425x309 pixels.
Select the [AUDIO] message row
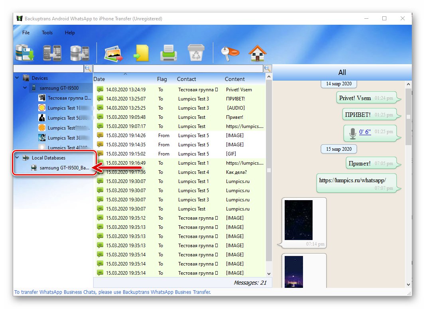(180, 108)
